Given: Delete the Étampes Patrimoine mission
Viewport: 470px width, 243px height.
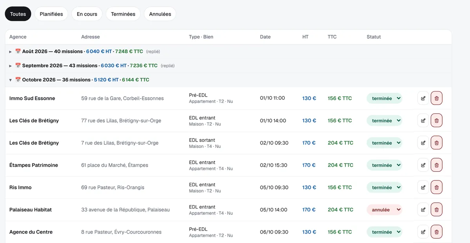Looking at the screenshot, I should pyautogui.click(x=437, y=165).
